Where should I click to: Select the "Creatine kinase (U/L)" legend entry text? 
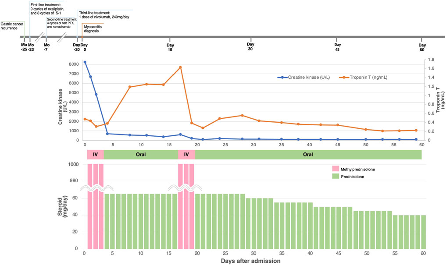click(309, 77)
